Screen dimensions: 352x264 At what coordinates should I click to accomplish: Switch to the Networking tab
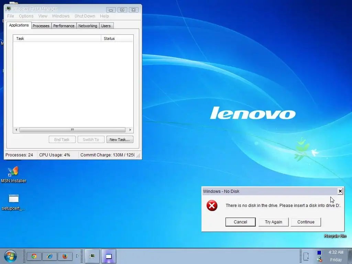(88, 26)
